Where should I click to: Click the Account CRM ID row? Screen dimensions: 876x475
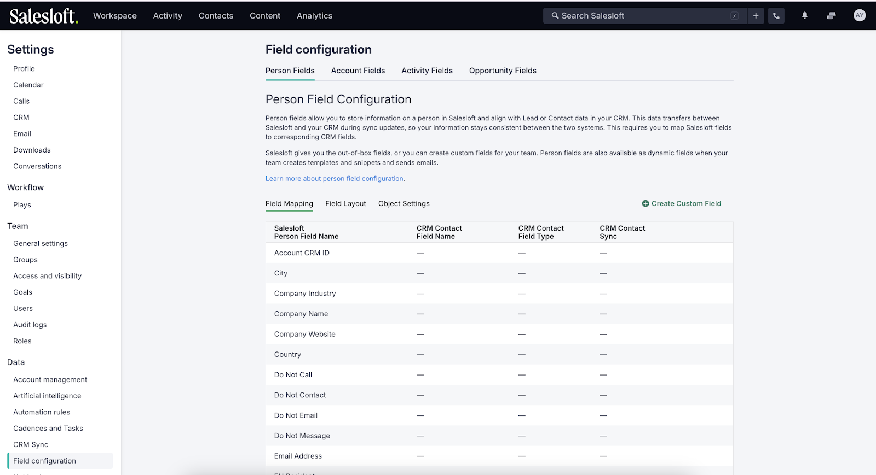click(x=499, y=253)
